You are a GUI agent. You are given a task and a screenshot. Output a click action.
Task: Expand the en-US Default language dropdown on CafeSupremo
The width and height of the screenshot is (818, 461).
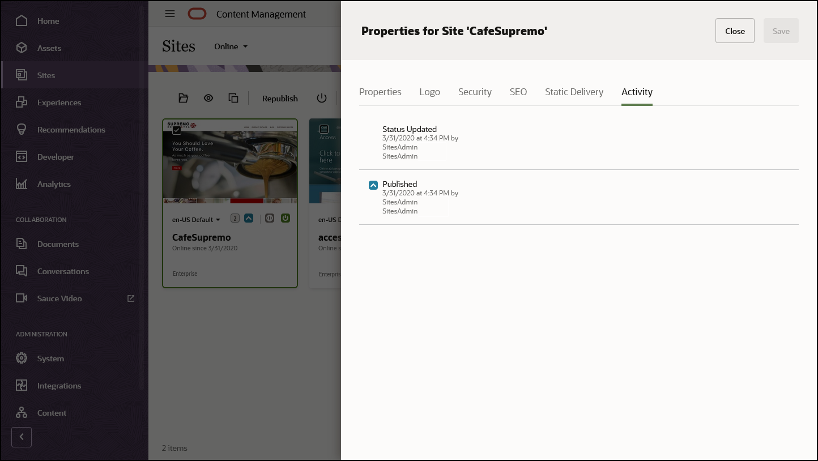[x=197, y=220]
